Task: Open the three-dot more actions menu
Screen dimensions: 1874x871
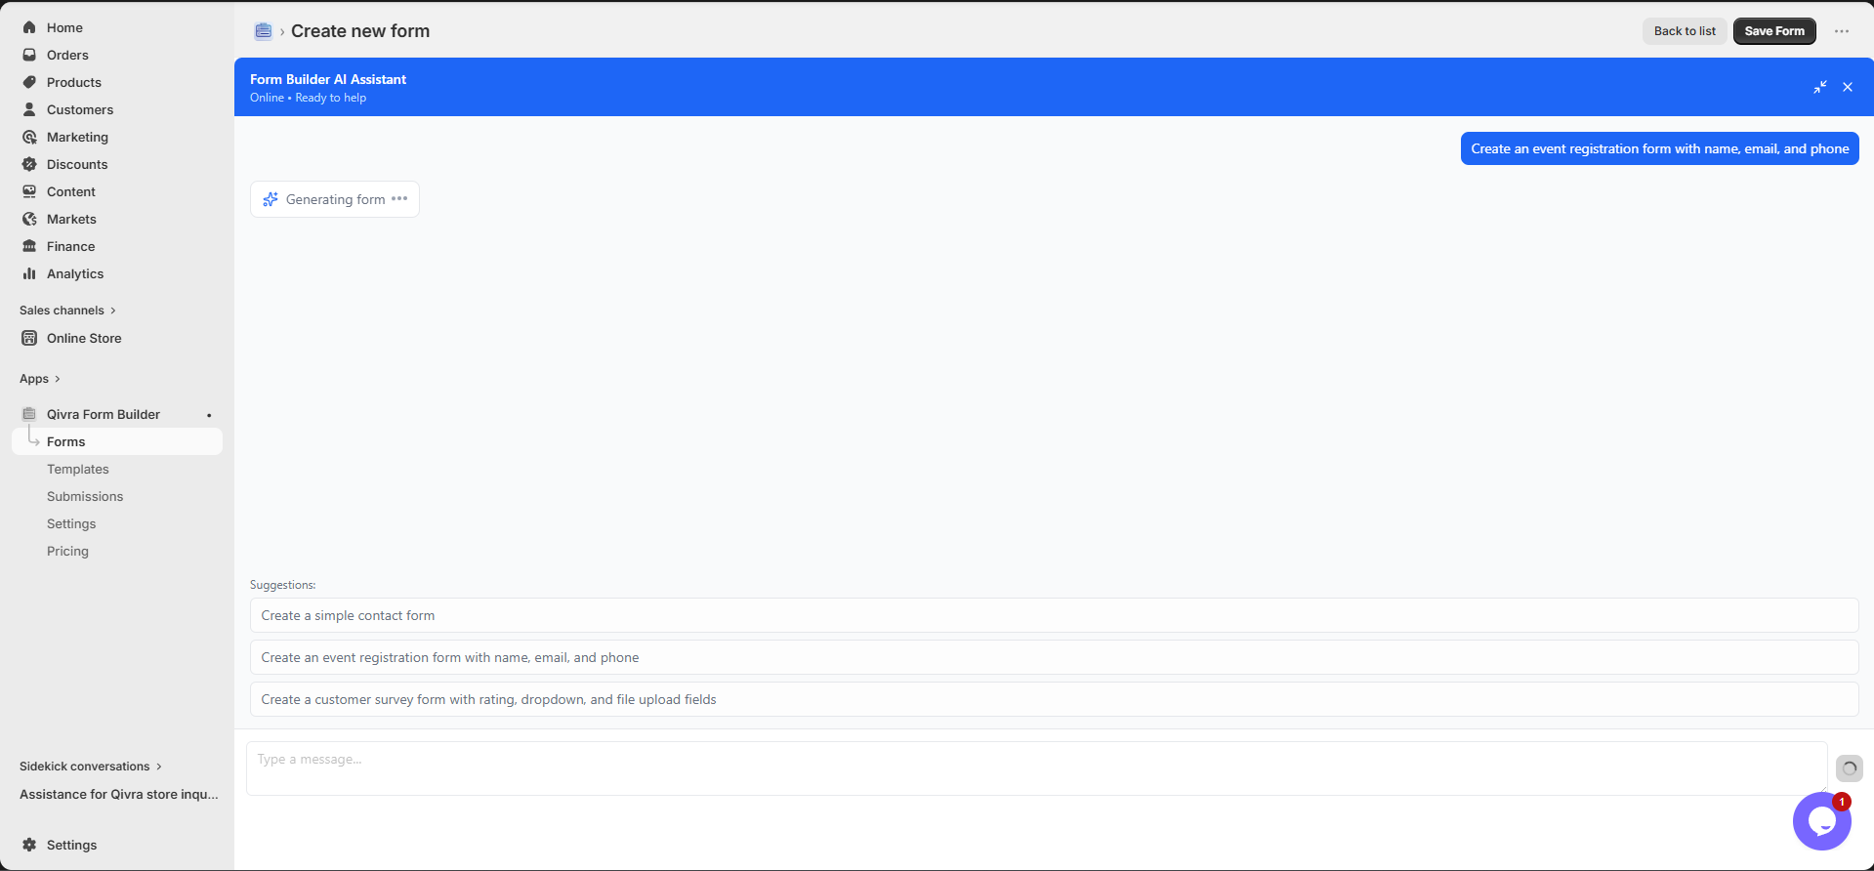Action: [x=1842, y=31]
